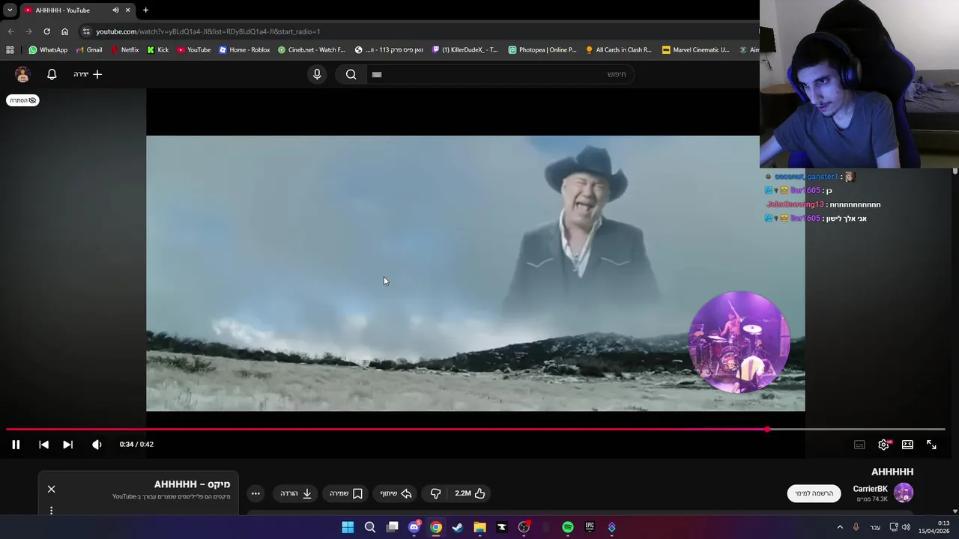Click the stream chat scrollbar

(955, 172)
